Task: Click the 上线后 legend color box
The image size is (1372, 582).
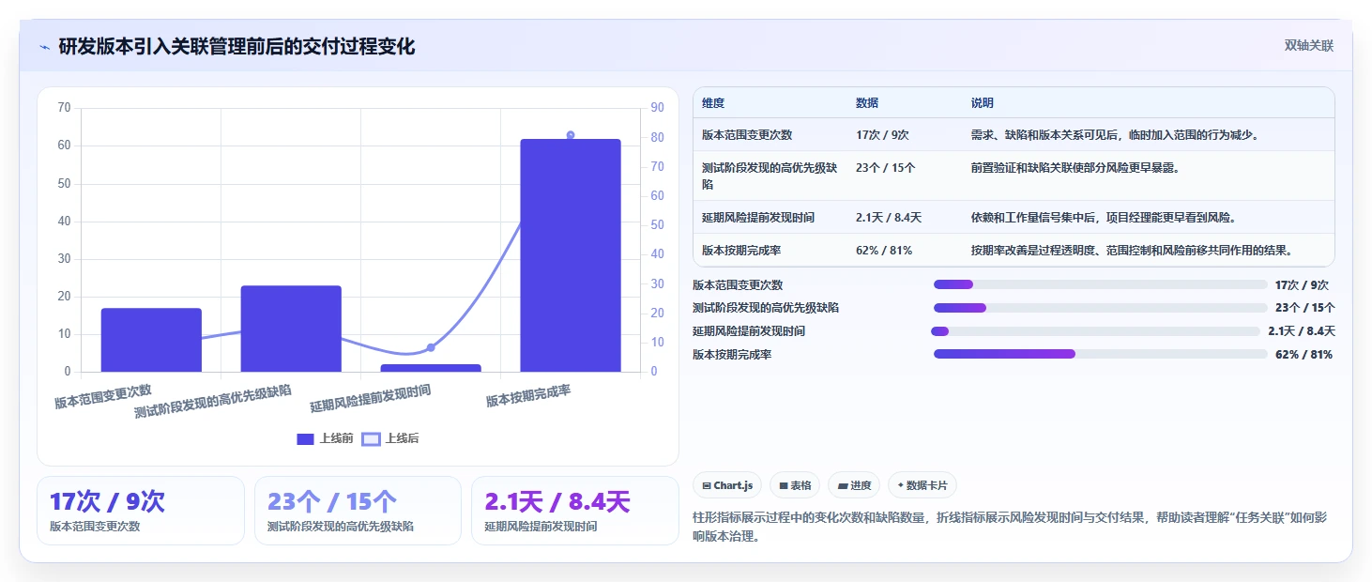Action: [x=371, y=438]
